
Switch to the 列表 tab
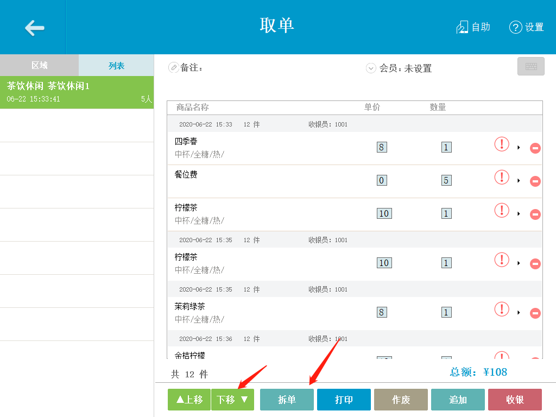click(x=116, y=65)
